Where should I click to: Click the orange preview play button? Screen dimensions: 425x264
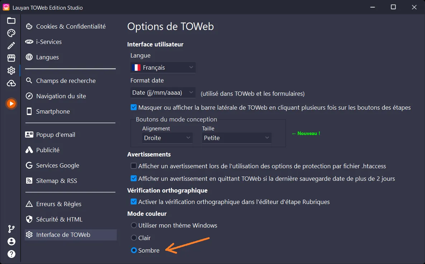click(x=11, y=104)
